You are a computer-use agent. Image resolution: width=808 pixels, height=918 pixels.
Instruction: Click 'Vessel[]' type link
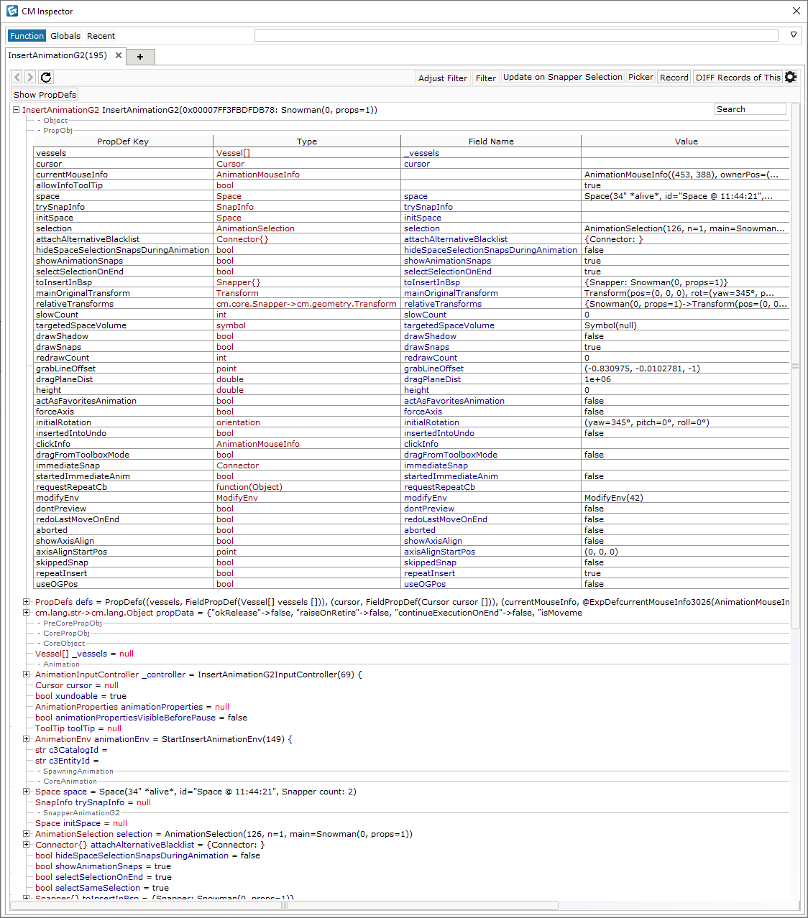pos(233,153)
